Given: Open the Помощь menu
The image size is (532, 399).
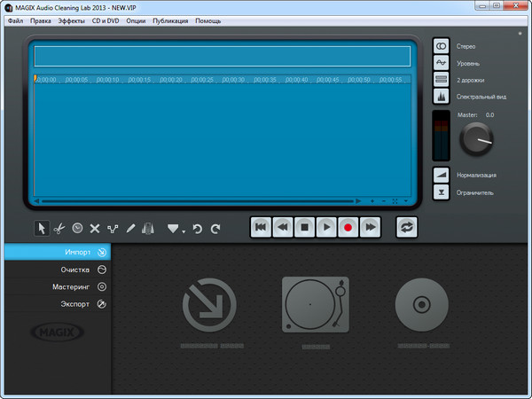Looking at the screenshot, I should coord(208,20).
